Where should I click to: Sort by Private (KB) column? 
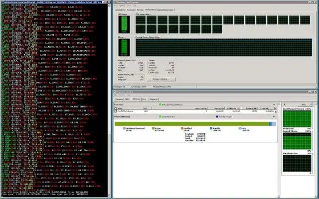(x=266, y=108)
